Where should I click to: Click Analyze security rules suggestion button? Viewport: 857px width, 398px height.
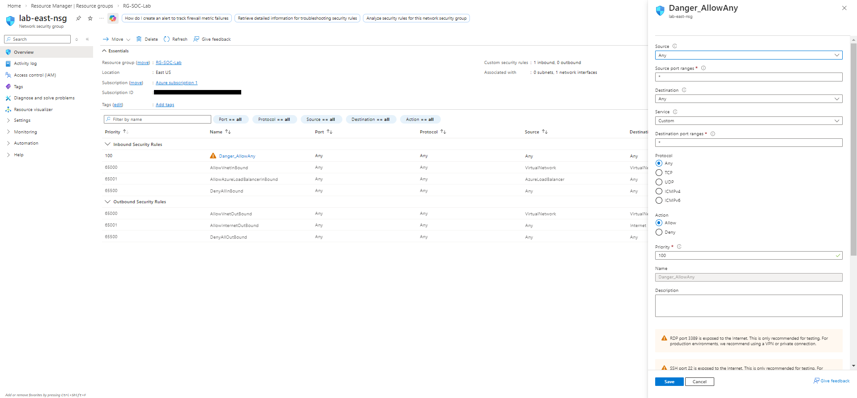[416, 18]
